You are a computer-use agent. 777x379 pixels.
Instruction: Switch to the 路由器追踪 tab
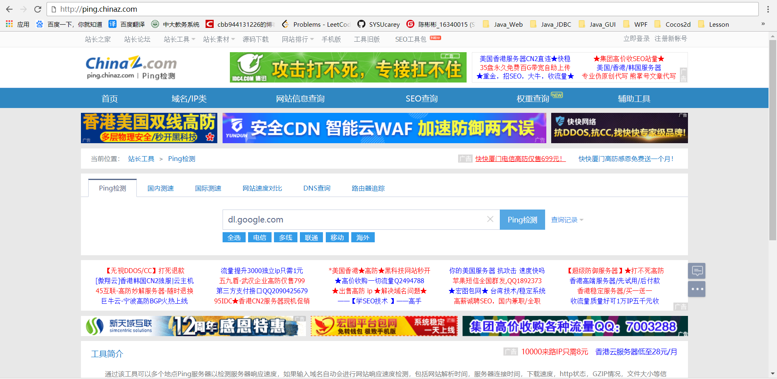pos(368,188)
